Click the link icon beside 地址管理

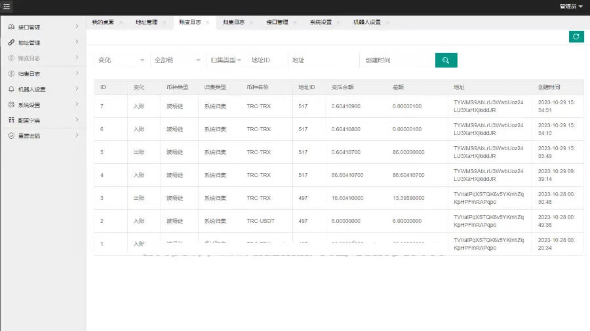11,43
